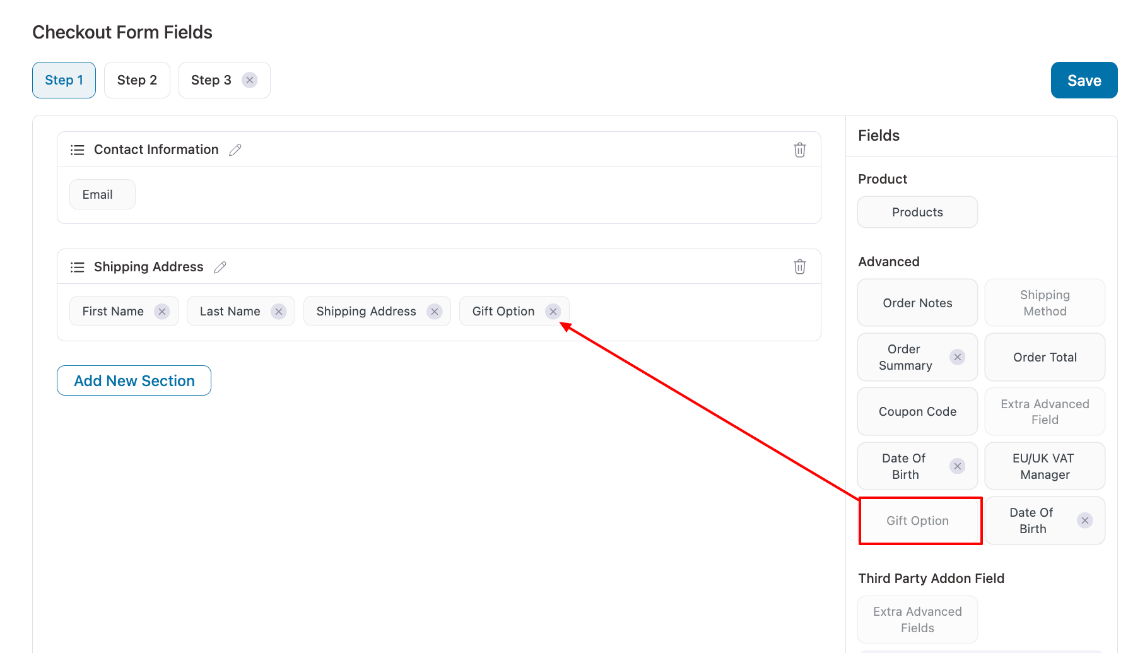Delete Shipping Address section with trash icon
This screenshot has height=653, width=1128.
[799, 266]
